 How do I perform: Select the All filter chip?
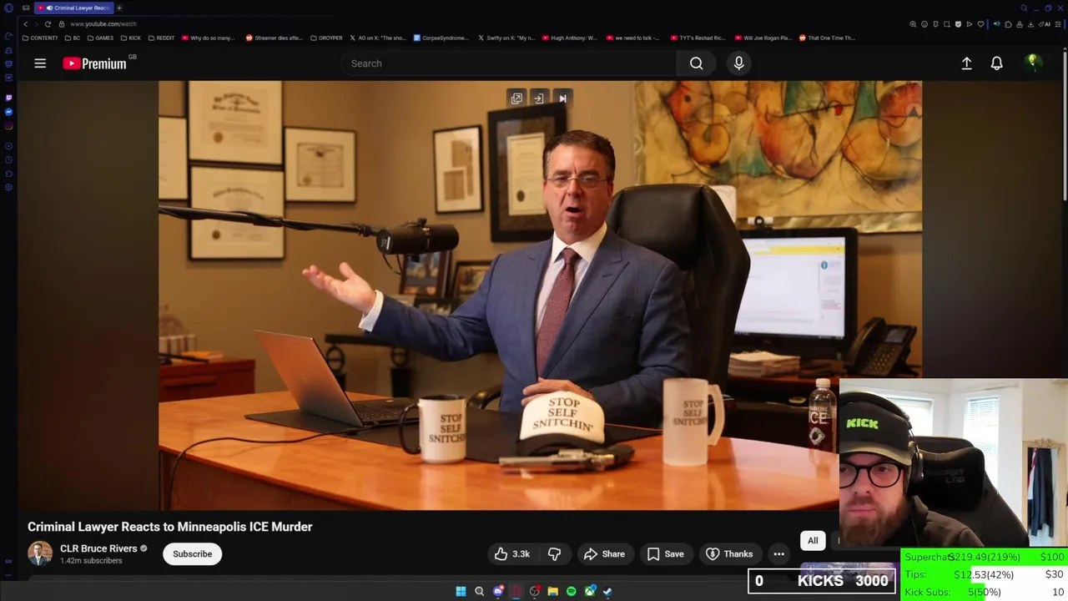pos(813,540)
